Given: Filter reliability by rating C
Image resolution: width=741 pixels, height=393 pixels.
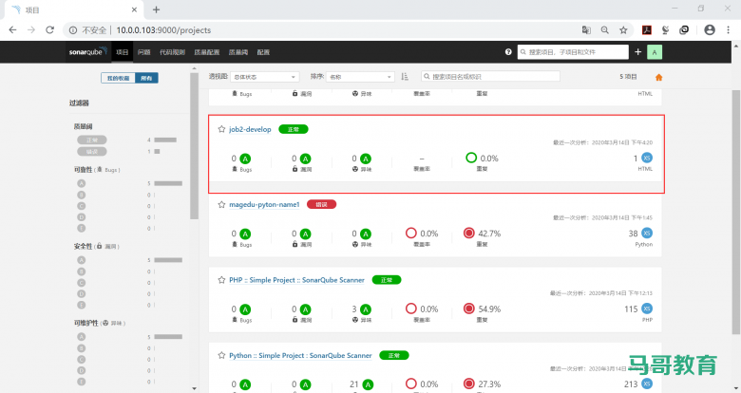Looking at the screenshot, I should point(82,206).
